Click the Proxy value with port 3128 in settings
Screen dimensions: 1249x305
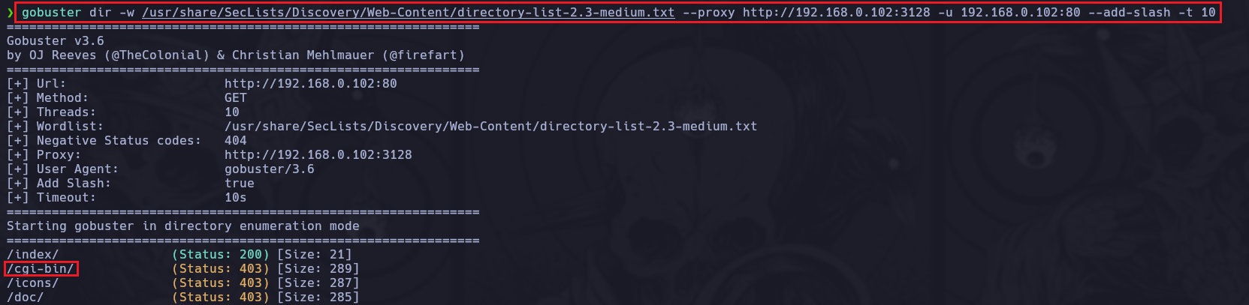[318, 155]
